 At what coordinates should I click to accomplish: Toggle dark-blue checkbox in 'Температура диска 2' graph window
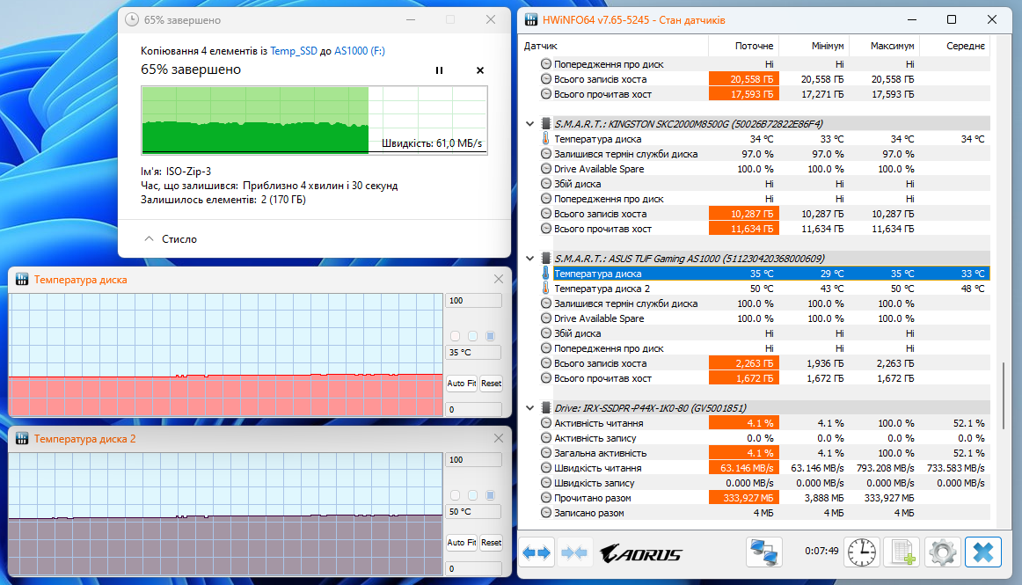coord(490,495)
